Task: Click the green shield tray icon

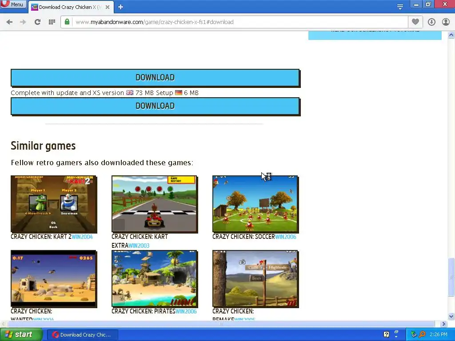Action: pyautogui.click(x=414, y=334)
